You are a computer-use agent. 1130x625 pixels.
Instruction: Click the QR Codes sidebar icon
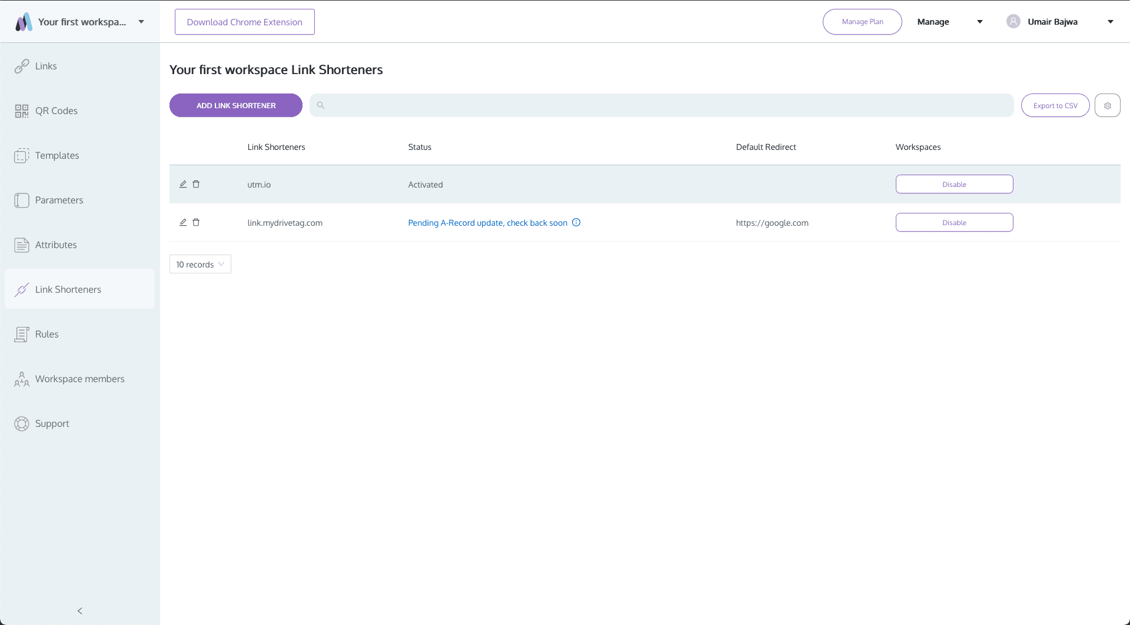(x=22, y=111)
